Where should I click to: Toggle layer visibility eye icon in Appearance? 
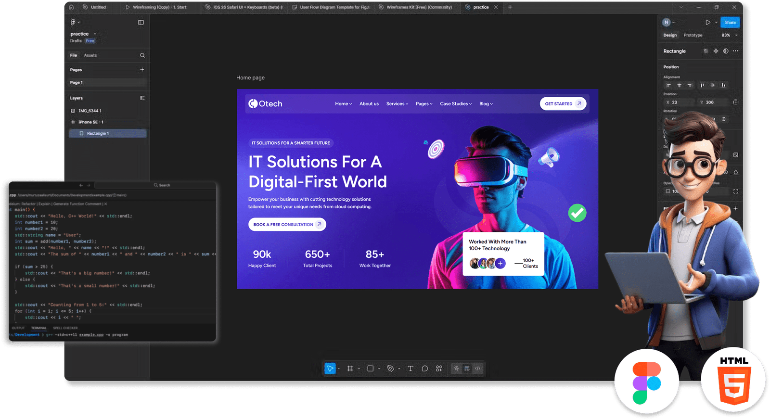click(x=726, y=172)
